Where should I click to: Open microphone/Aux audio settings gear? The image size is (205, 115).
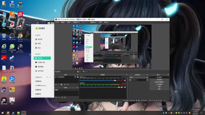(x=125, y=80)
